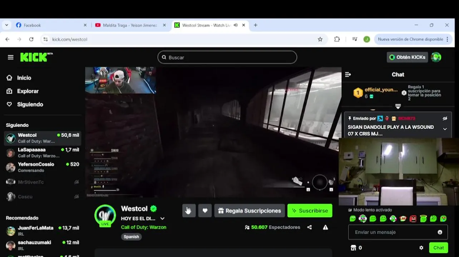The image size is (459, 257).
Task: Collapse the chat panel
Action: pyautogui.click(x=348, y=75)
